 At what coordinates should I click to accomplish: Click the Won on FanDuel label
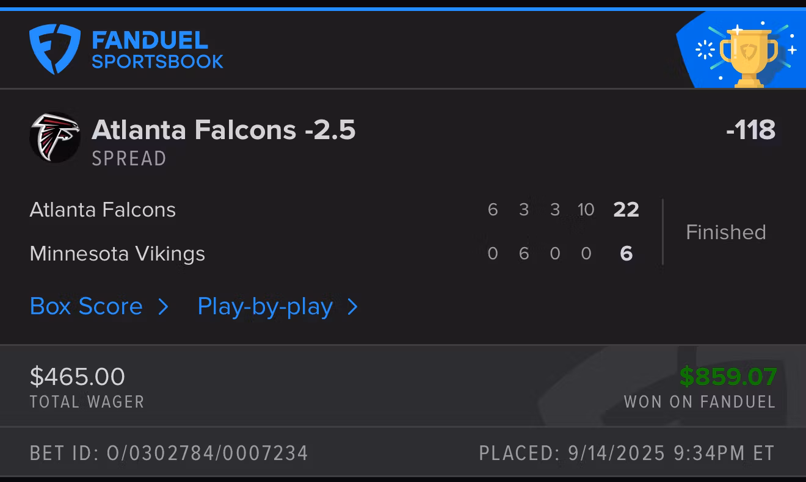click(x=699, y=402)
